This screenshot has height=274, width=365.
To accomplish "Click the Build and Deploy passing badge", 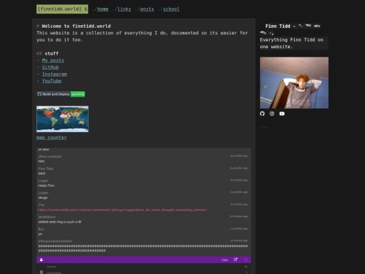I will click(x=61, y=94).
